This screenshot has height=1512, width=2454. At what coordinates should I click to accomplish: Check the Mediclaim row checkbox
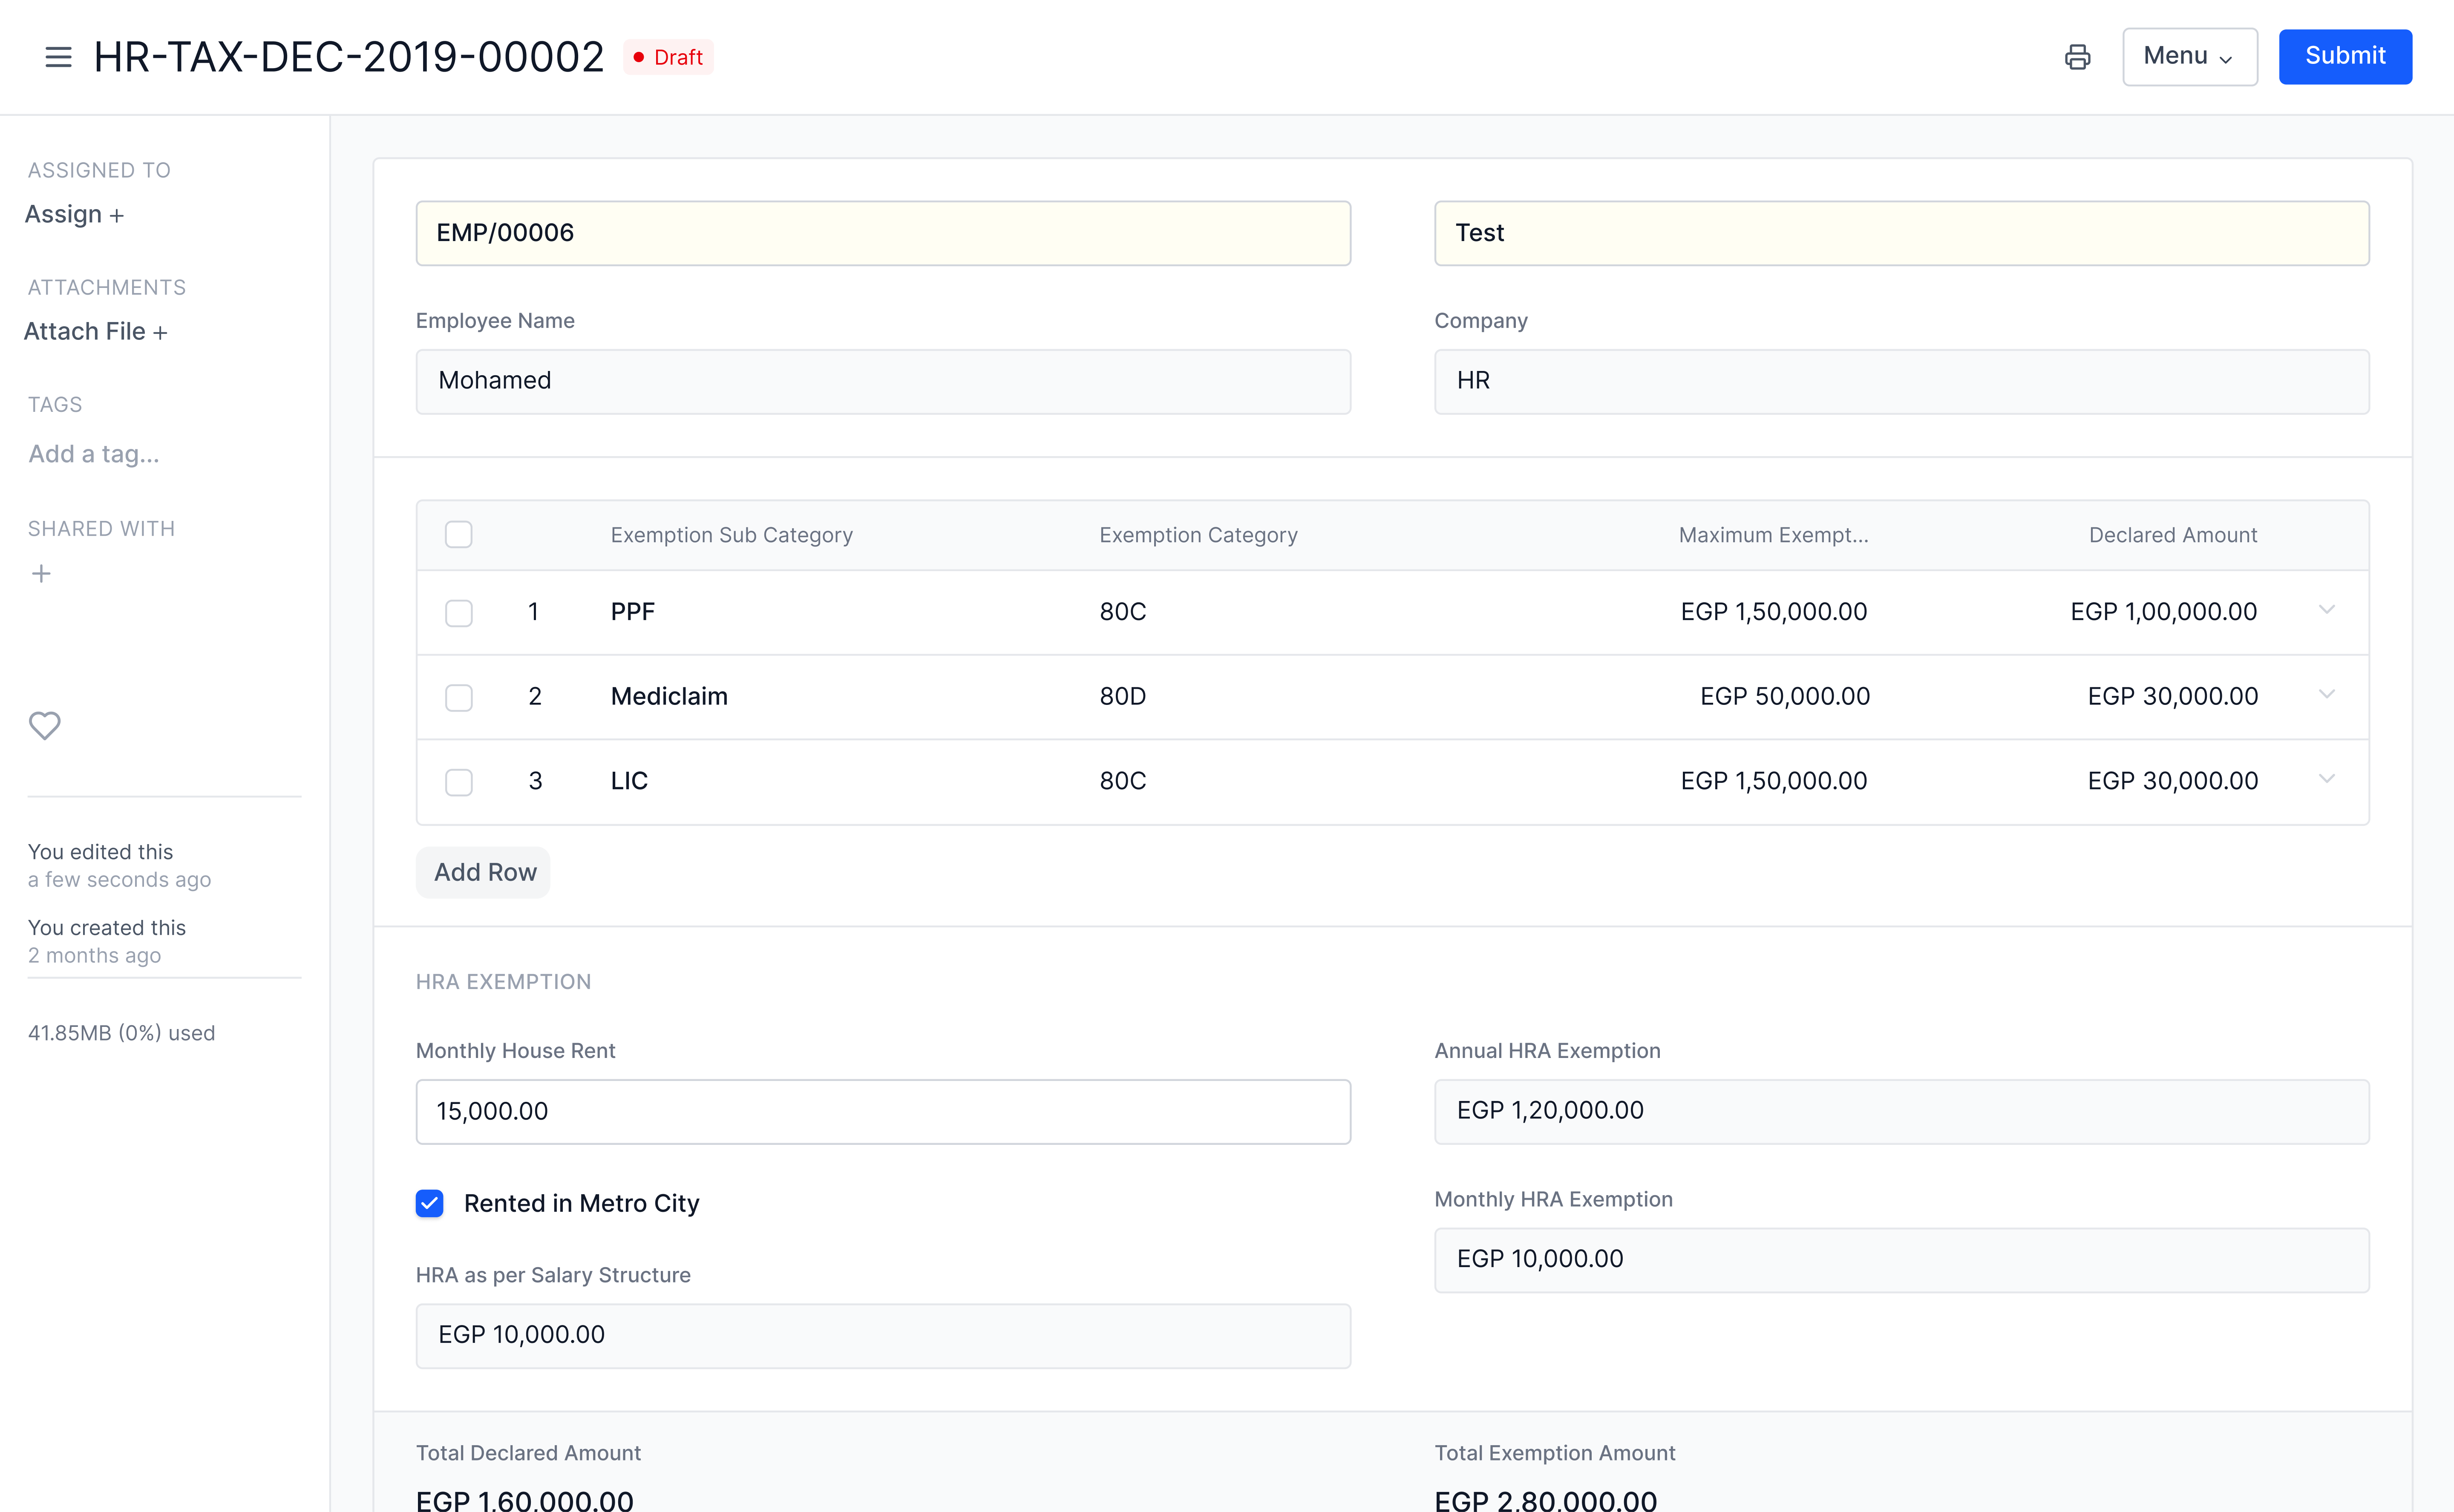coord(459,697)
